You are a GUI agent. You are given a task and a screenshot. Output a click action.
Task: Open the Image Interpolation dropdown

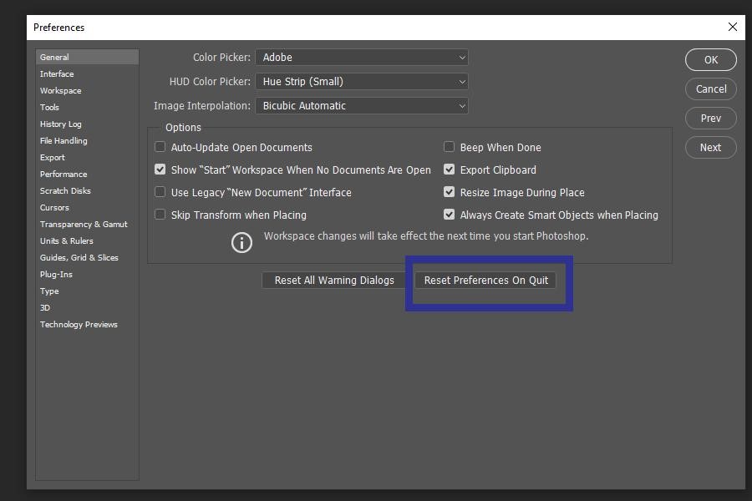click(362, 105)
